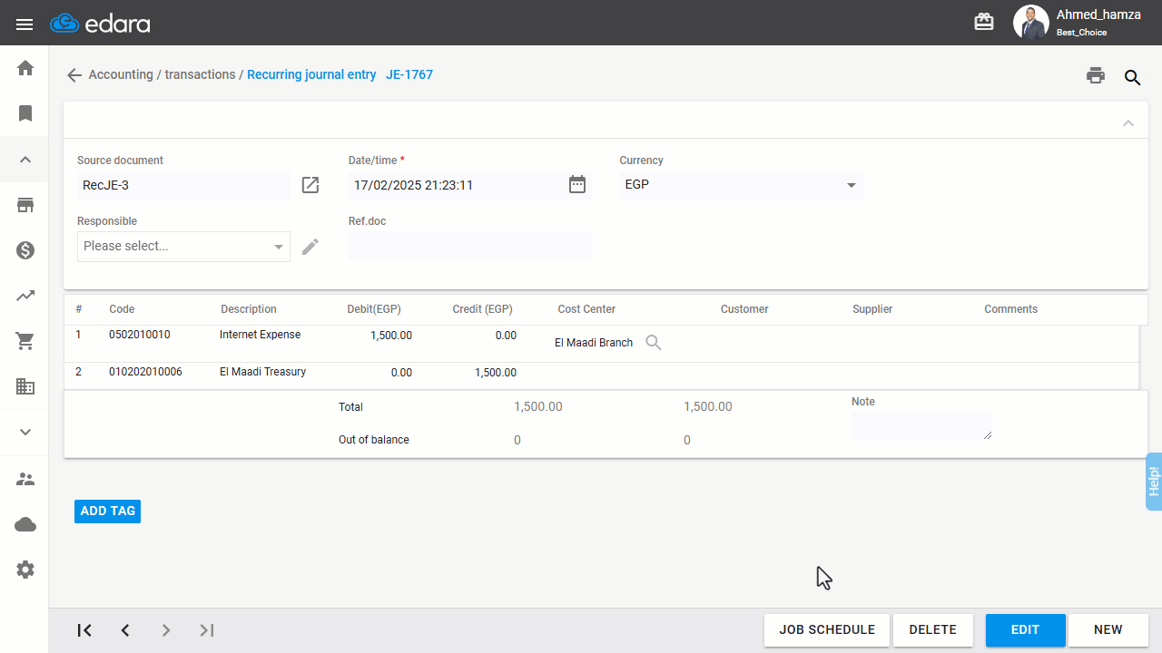Open the Help! side tab
Image resolution: width=1162 pixels, height=653 pixels.
coord(1154,482)
